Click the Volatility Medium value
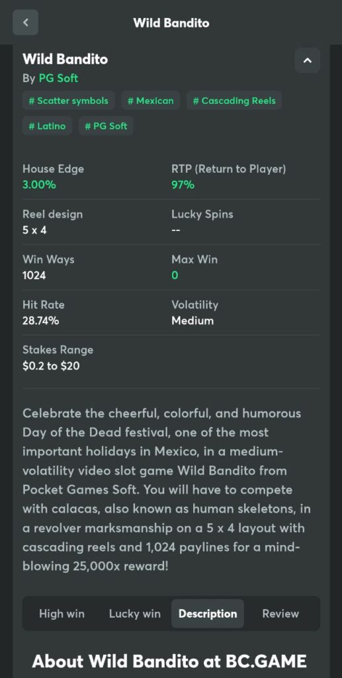The height and width of the screenshot is (678, 342). (192, 321)
